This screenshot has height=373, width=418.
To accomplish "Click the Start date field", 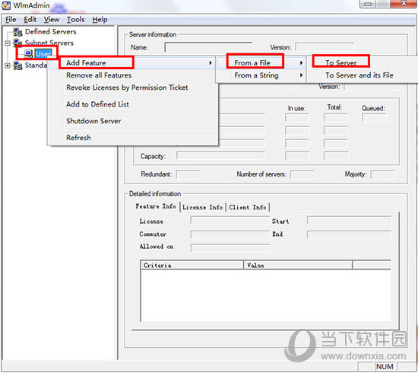I will [x=349, y=220].
